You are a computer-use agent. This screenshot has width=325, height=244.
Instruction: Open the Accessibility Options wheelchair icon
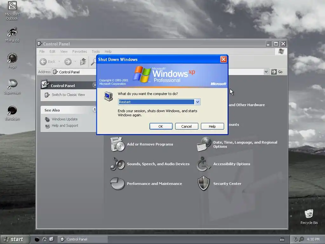point(203,164)
